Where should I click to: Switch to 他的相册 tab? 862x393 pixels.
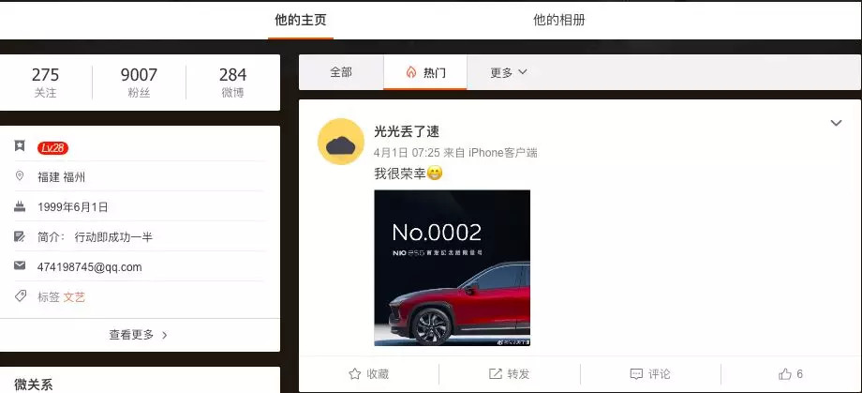pyautogui.click(x=559, y=21)
